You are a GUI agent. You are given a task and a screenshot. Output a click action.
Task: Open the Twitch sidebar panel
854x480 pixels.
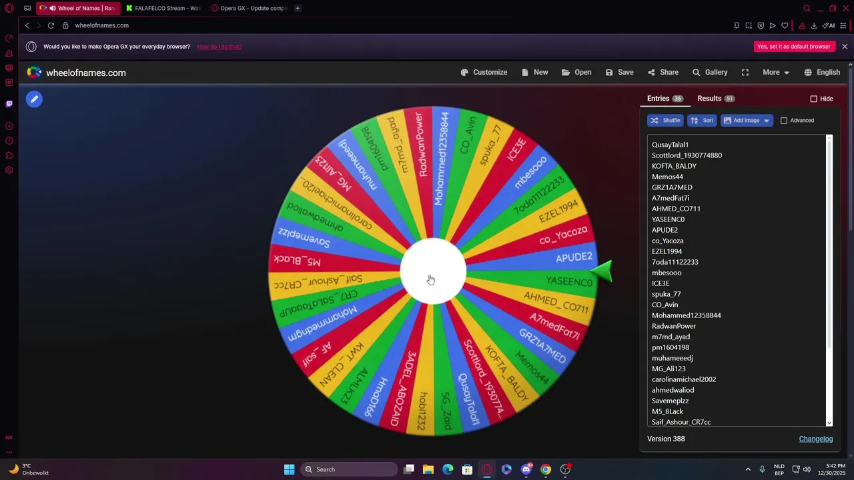[9, 104]
